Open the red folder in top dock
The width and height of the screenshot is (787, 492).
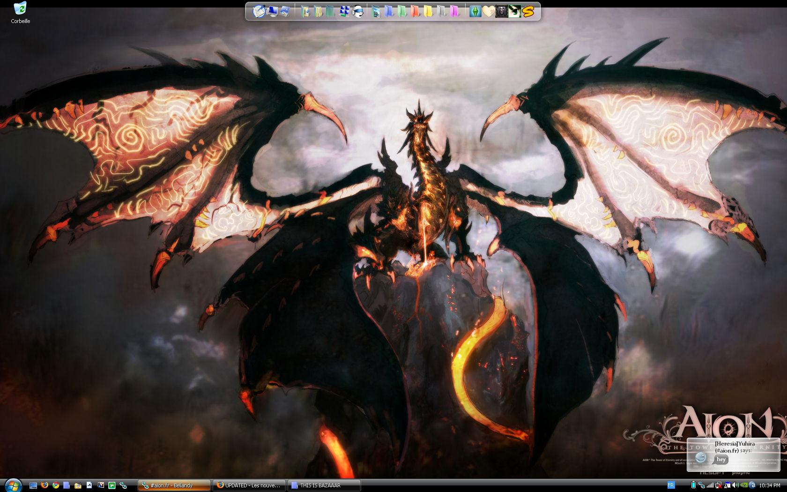[x=415, y=11]
